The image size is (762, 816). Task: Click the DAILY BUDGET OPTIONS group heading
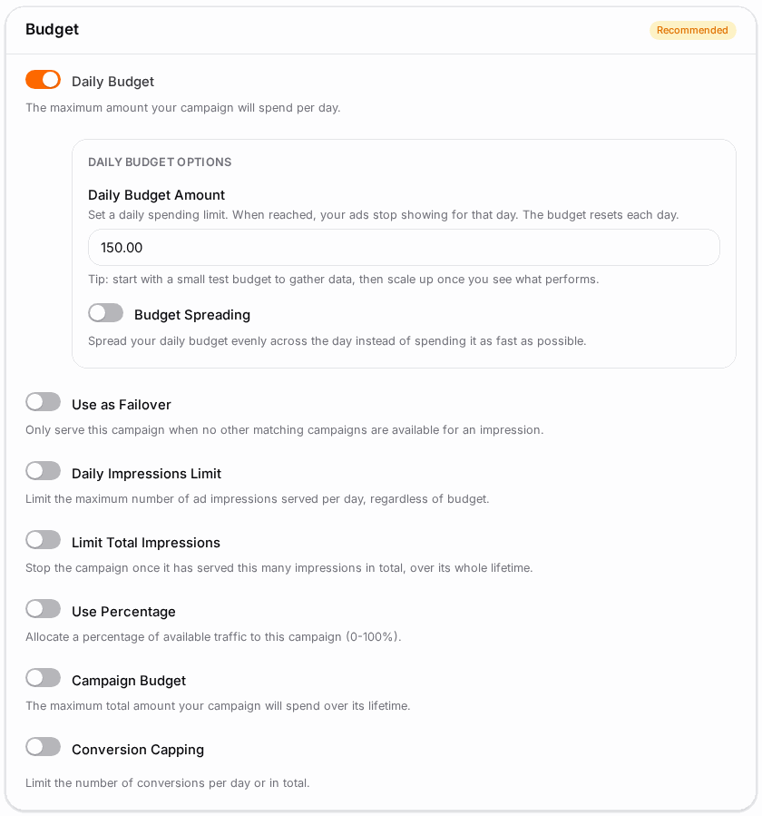(x=160, y=162)
